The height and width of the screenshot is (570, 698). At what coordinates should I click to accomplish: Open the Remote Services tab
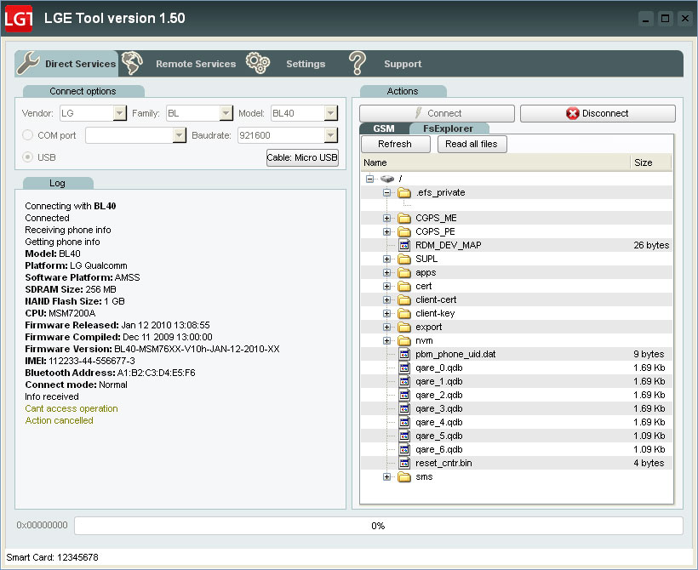tap(180, 63)
